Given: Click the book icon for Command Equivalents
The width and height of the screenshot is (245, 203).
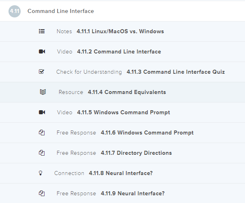Looking at the screenshot, I should [x=43, y=92].
